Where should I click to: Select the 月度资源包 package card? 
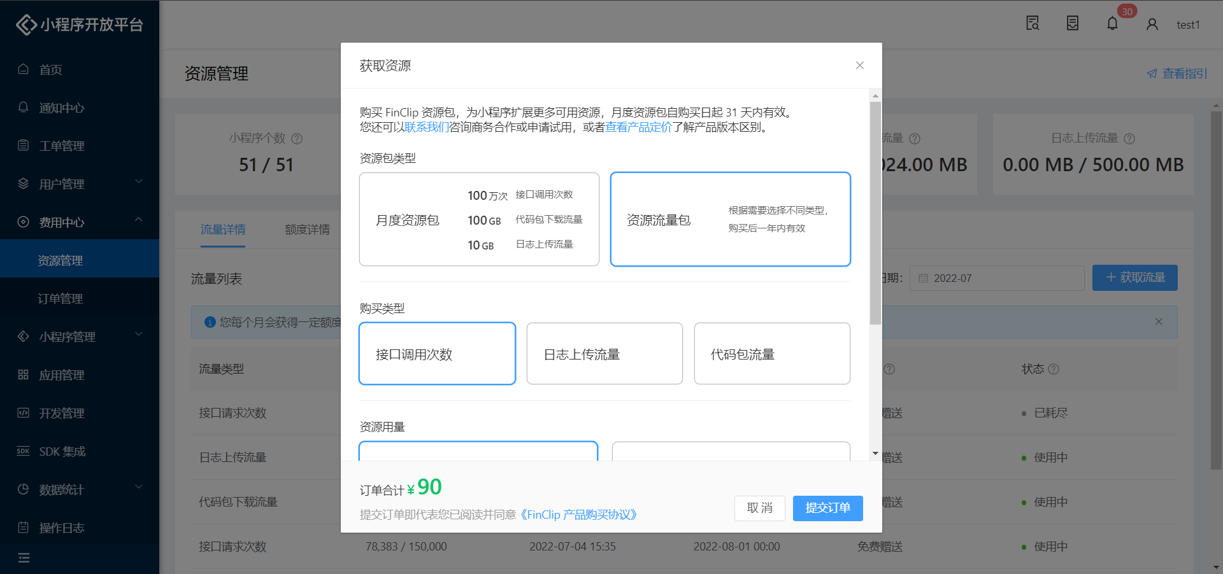(479, 219)
